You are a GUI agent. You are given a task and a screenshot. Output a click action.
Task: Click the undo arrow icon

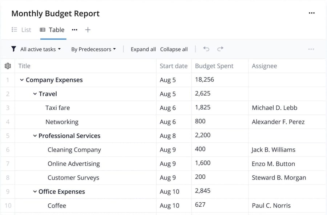click(206, 49)
